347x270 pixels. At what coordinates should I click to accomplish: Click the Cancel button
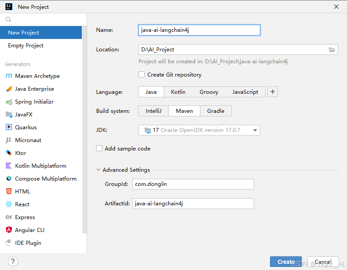coord(323,262)
